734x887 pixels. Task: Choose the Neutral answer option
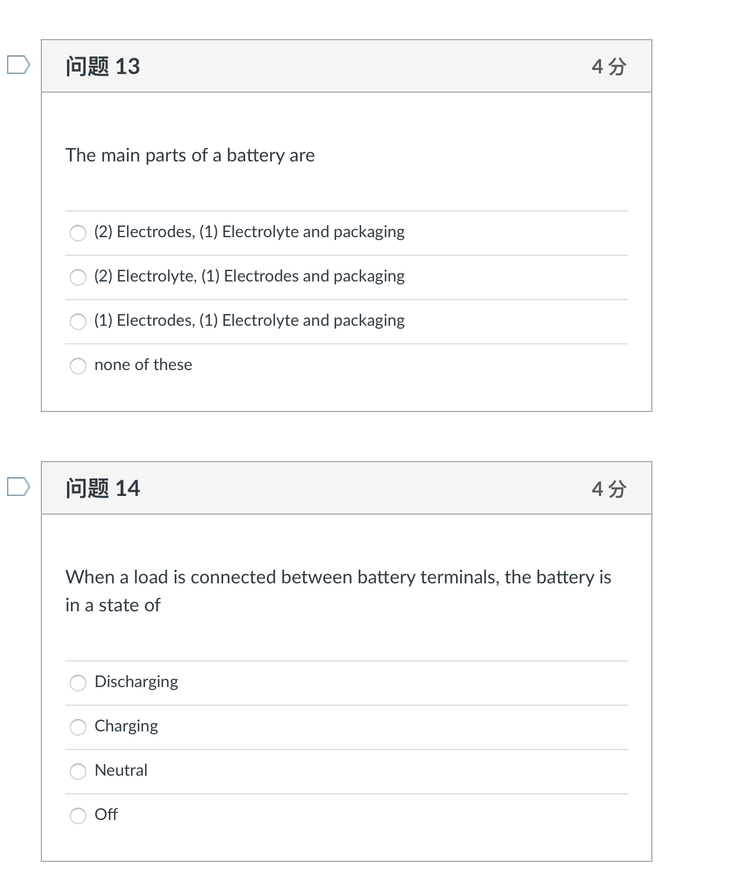pyautogui.click(x=78, y=772)
